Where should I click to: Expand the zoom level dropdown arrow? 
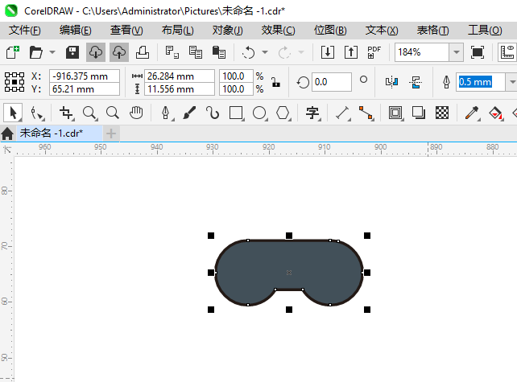457,52
